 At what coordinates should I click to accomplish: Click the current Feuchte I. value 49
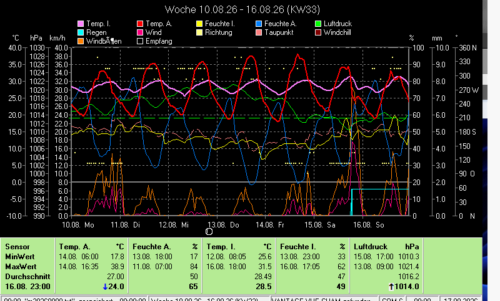(341, 287)
